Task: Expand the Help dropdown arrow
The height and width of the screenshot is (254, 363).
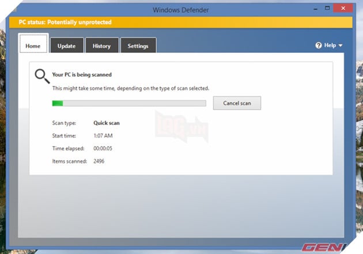Action: [x=341, y=46]
